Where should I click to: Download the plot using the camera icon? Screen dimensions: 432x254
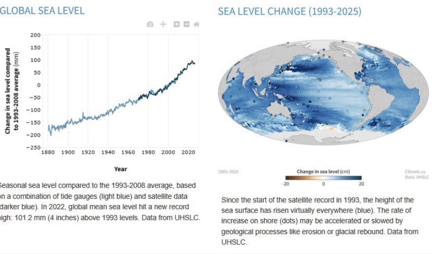click(150, 24)
